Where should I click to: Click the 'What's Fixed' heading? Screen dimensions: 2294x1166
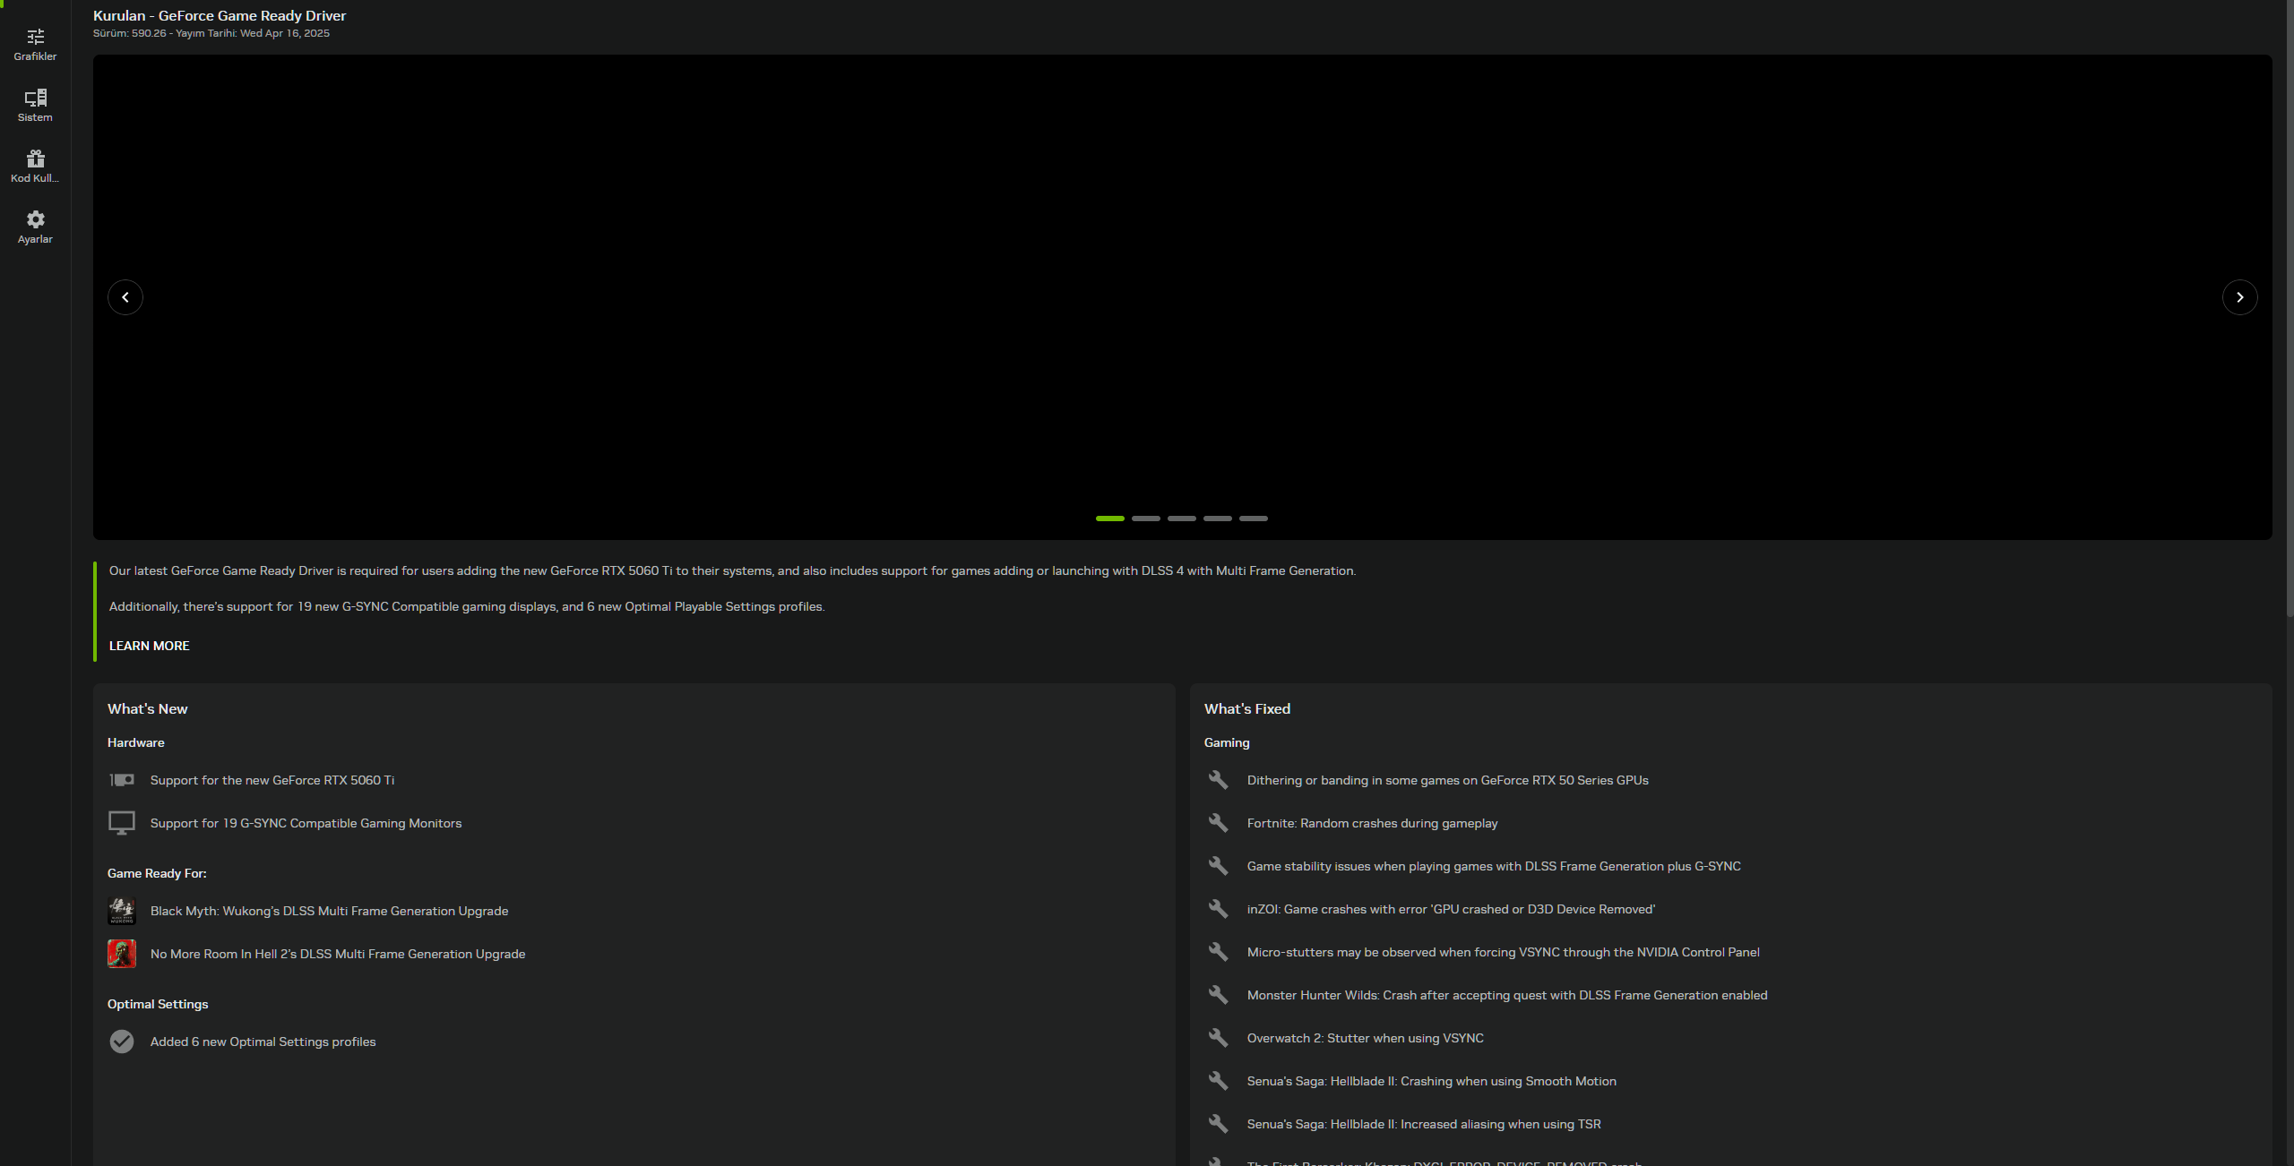(x=1247, y=708)
